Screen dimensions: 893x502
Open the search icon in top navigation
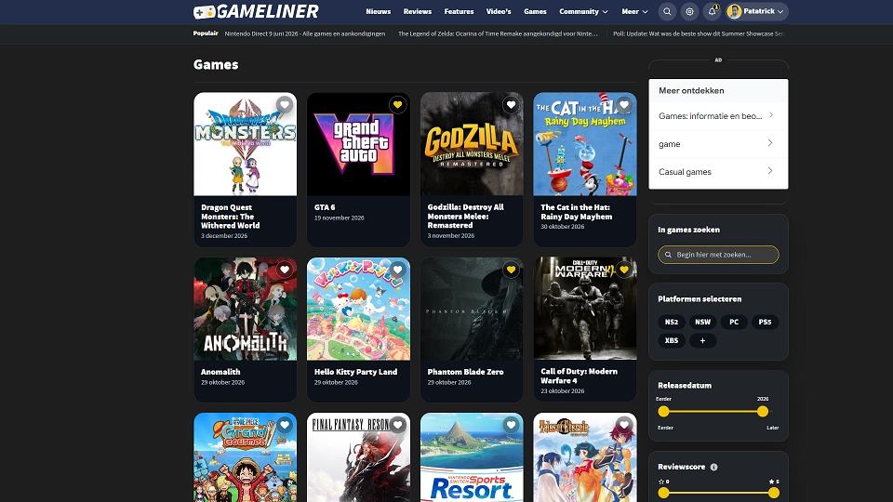coord(667,11)
